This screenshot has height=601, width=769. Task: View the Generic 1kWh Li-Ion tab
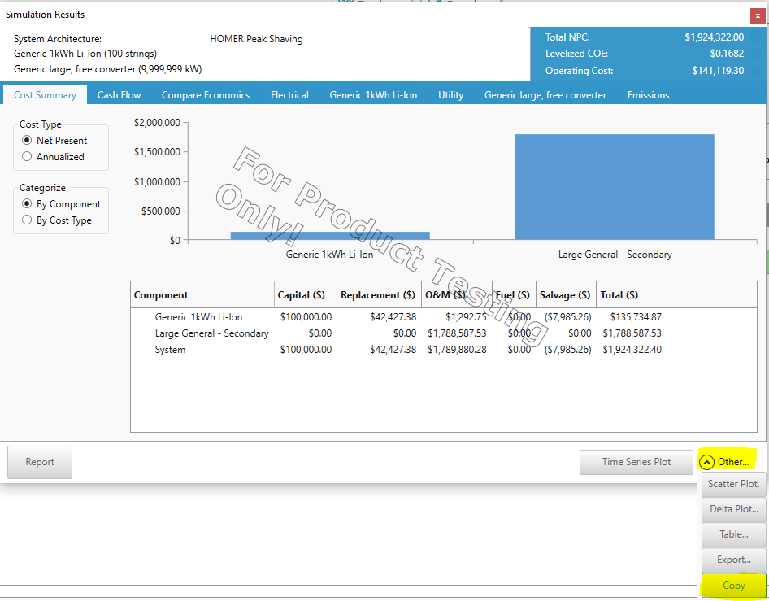coord(373,95)
